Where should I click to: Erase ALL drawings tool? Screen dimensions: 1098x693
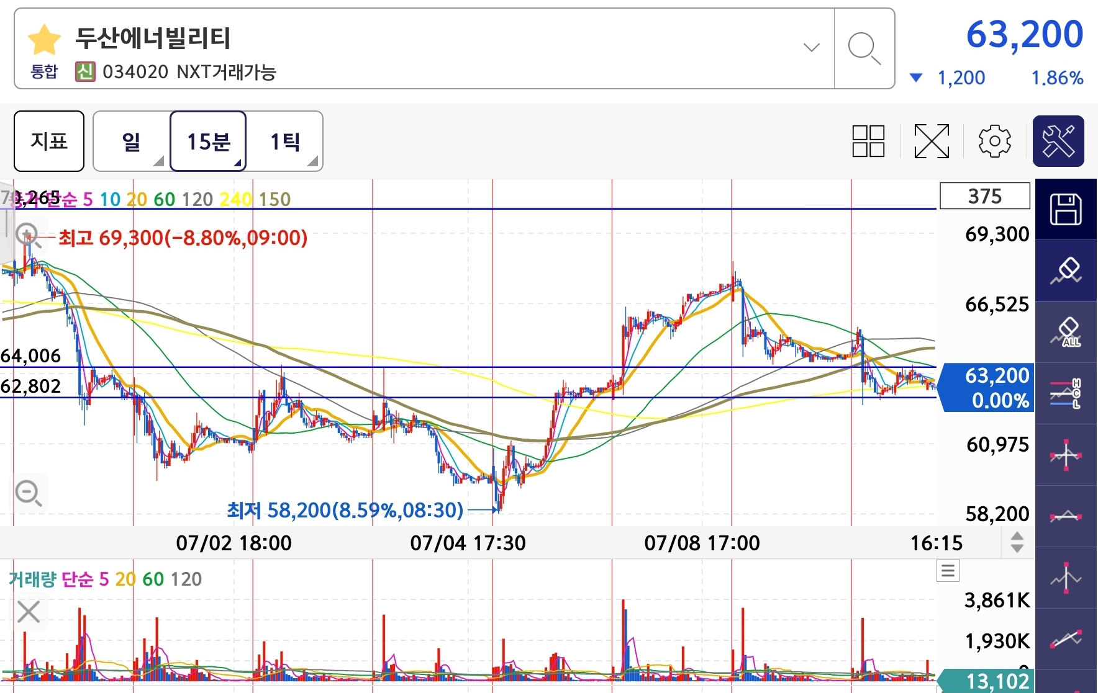coord(1066,333)
